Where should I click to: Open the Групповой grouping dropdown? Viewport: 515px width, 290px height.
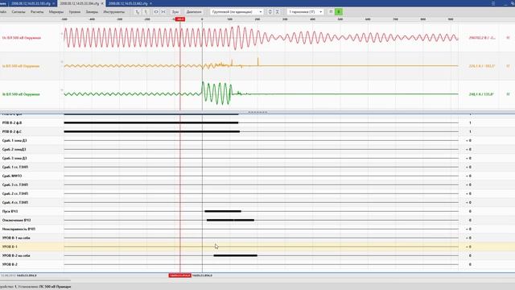(x=237, y=12)
